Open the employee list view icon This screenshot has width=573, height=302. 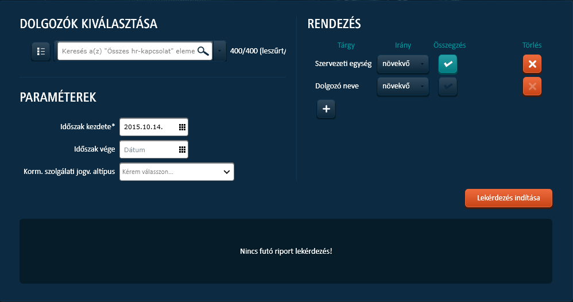pos(41,51)
